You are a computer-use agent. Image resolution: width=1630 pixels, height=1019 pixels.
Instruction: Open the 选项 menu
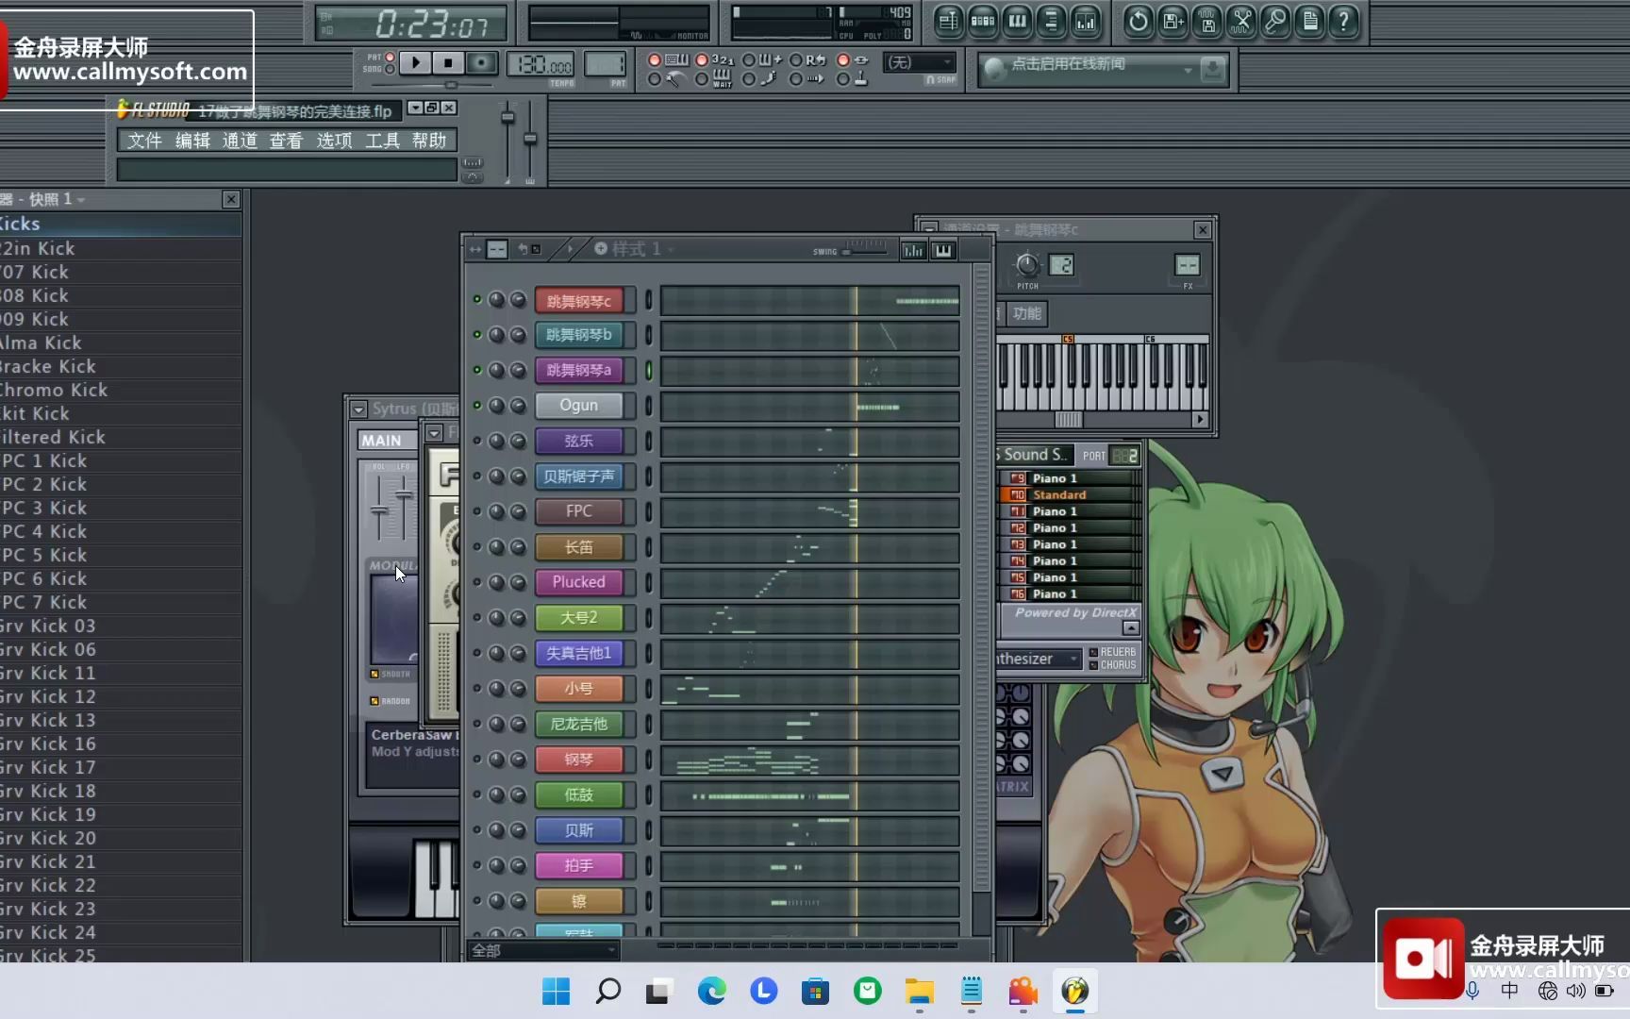click(x=333, y=140)
